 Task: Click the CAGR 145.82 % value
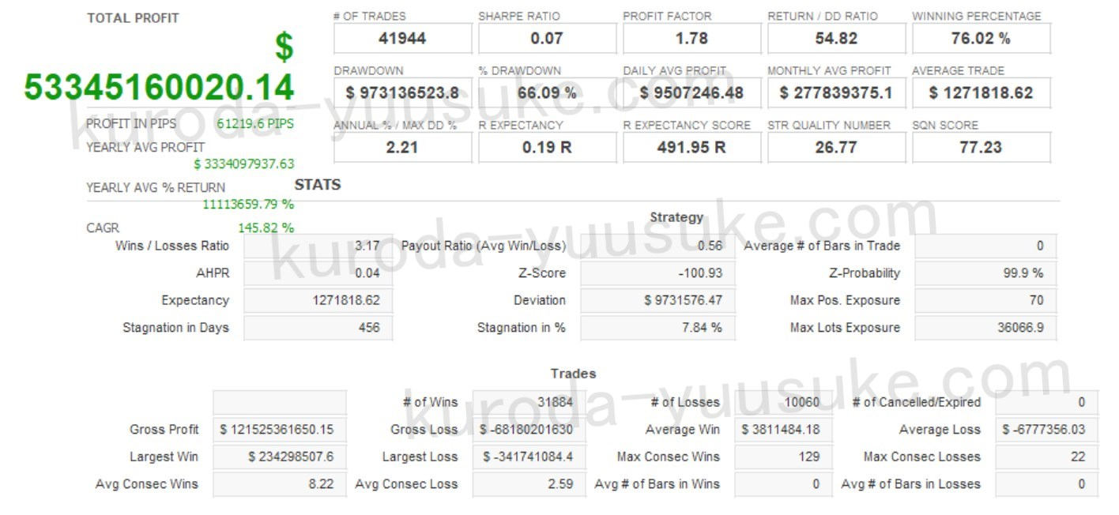pyautogui.click(x=266, y=227)
